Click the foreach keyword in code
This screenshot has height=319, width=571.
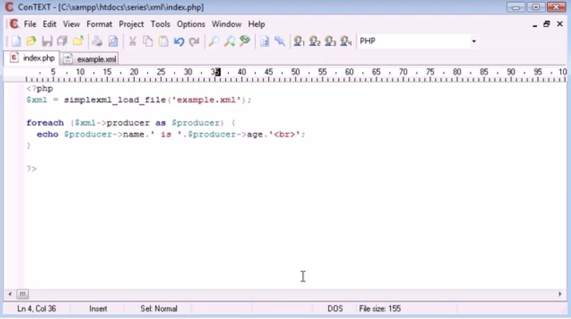(x=45, y=123)
